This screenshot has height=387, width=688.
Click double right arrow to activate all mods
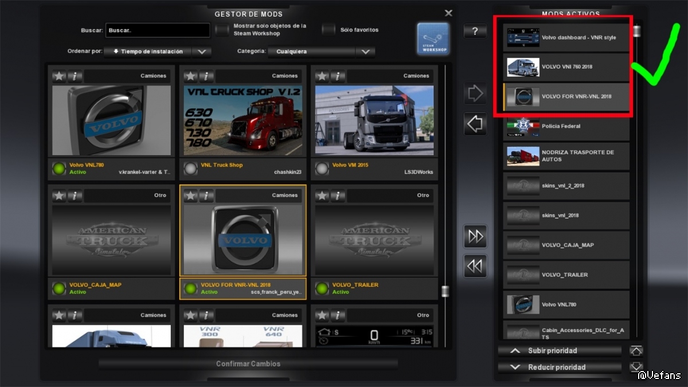tap(475, 236)
